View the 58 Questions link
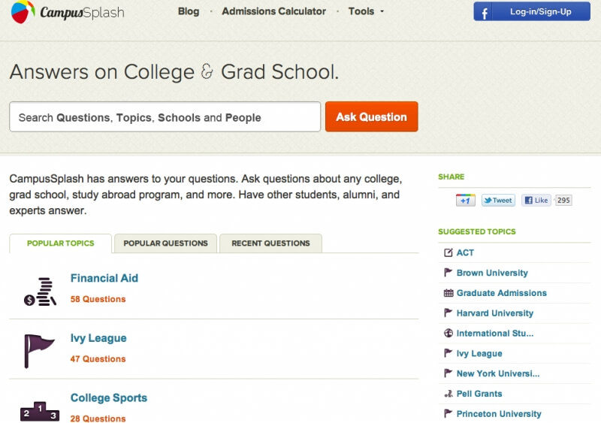This screenshot has width=601, height=423. (x=98, y=299)
